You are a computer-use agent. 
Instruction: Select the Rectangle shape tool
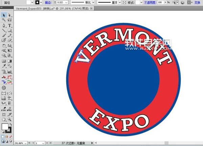click(10, 30)
